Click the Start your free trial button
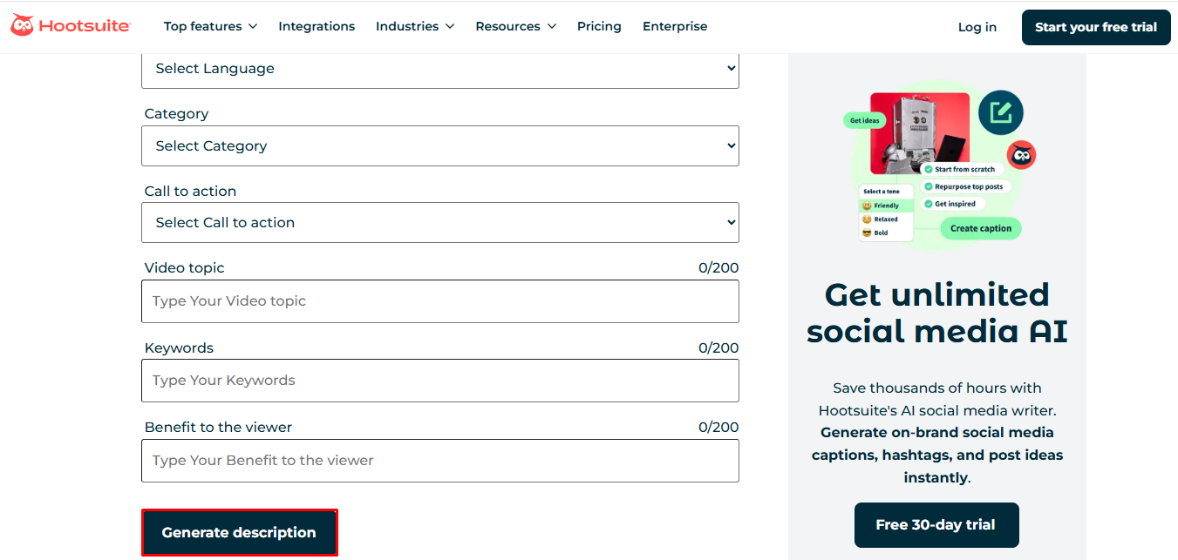The height and width of the screenshot is (560, 1178). 1095,27
